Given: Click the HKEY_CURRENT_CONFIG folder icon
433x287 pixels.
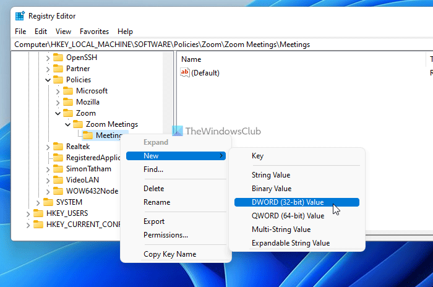Looking at the screenshot, I should 38,225.
